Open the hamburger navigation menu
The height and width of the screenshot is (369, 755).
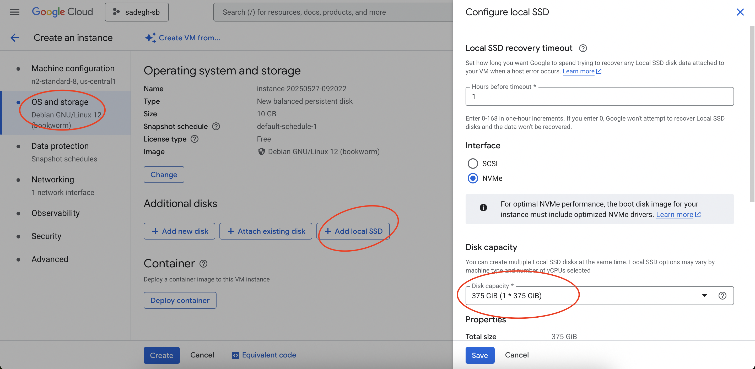click(x=14, y=12)
